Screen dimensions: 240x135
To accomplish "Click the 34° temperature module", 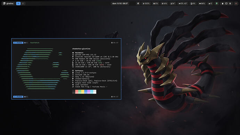I will 173,3.
